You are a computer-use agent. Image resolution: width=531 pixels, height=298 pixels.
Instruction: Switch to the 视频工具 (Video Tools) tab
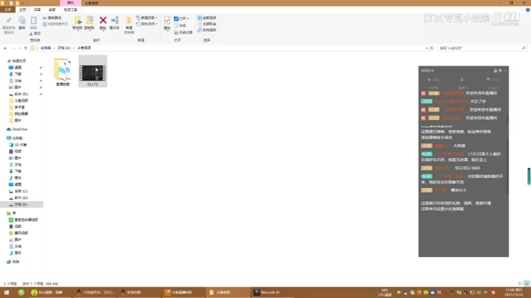coord(70,10)
